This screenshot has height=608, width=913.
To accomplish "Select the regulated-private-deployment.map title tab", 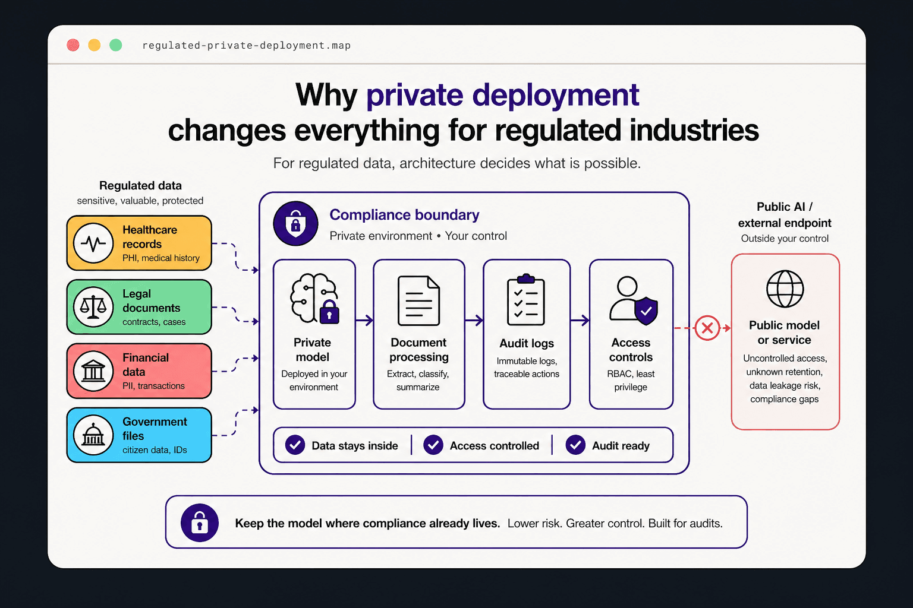I will (x=245, y=45).
